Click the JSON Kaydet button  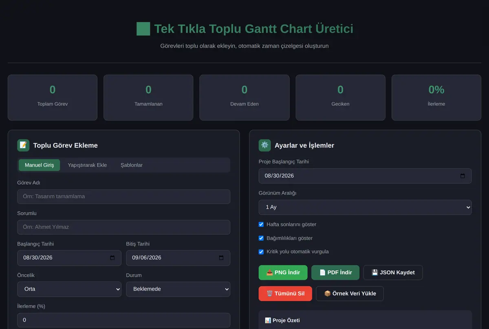pyautogui.click(x=393, y=273)
